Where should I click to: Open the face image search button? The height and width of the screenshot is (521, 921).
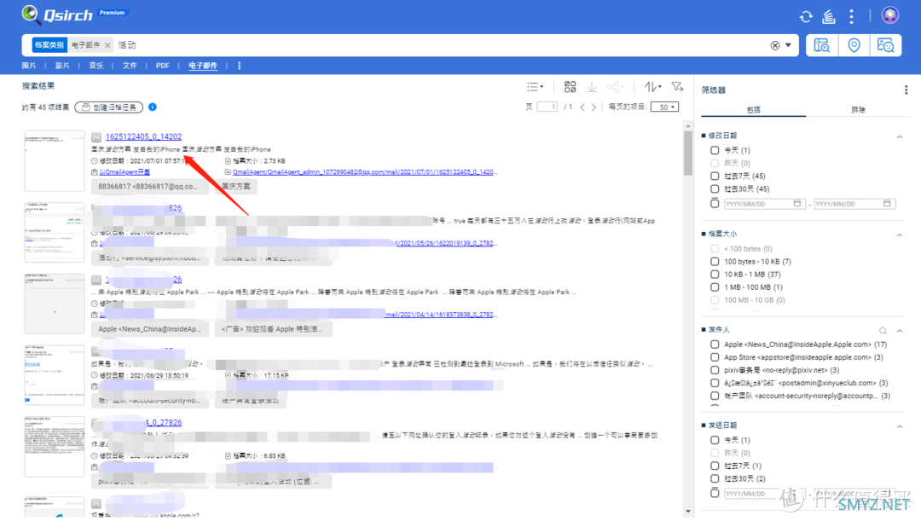[x=885, y=45]
